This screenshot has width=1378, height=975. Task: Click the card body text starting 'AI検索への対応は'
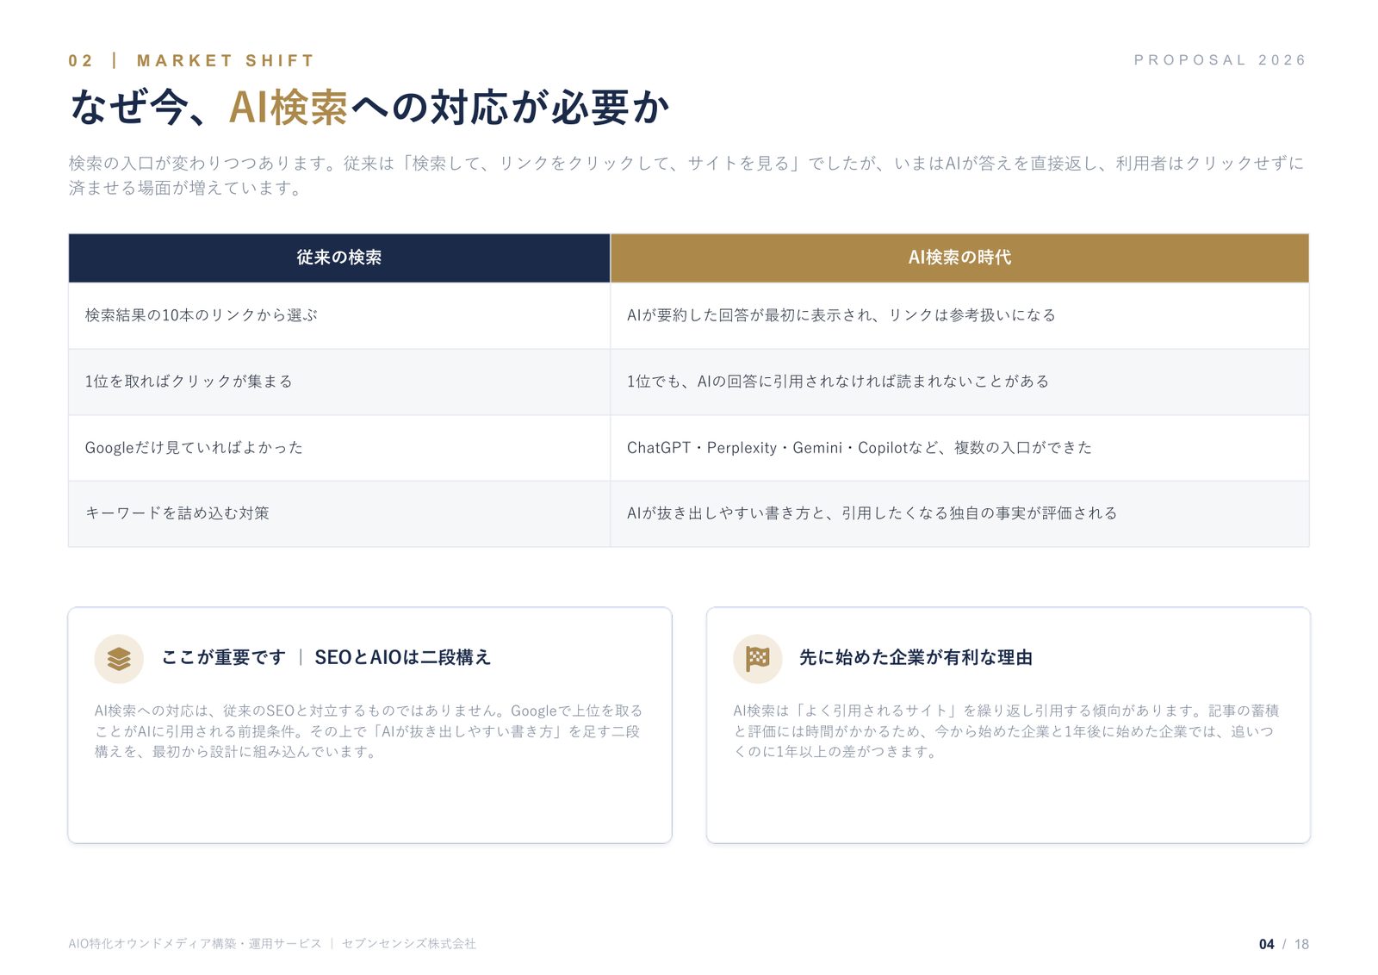[369, 731]
